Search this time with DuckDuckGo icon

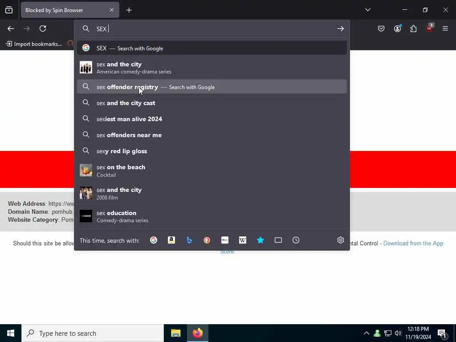click(x=207, y=240)
